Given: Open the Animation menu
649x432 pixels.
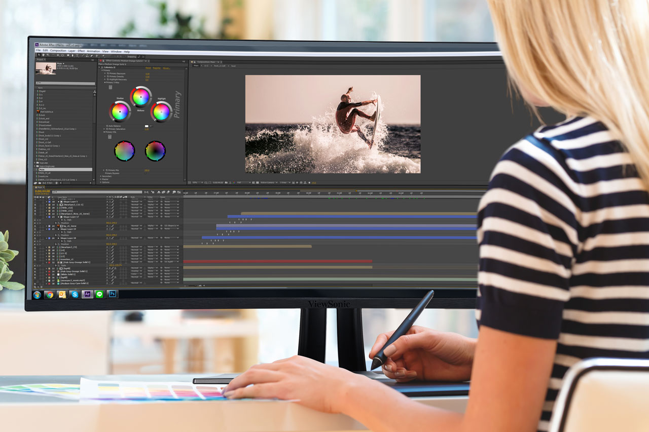Looking at the screenshot, I should coord(93,51).
